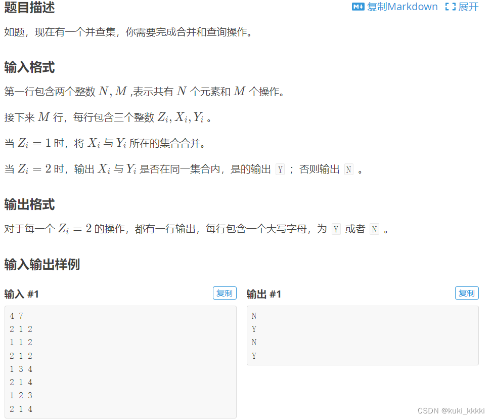Click the inline code Y in the Zi=2 description
Viewport: 492px width, 419px height.
pyautogui.click(x=280, y=170)
